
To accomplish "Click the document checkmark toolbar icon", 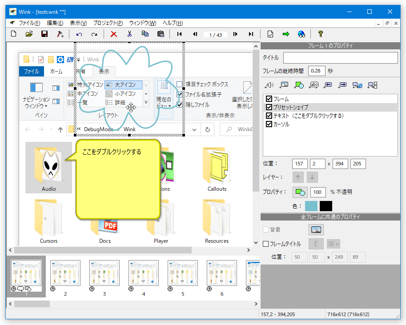I will tap(270, 34).
